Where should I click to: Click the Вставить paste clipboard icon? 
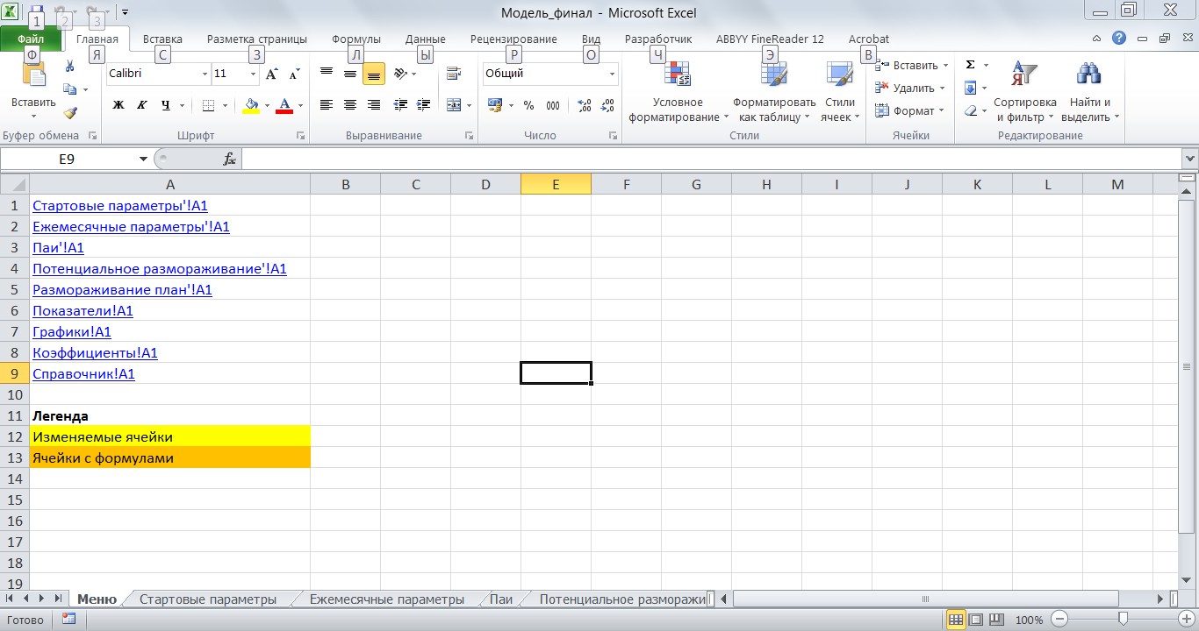tap(34, 74)
